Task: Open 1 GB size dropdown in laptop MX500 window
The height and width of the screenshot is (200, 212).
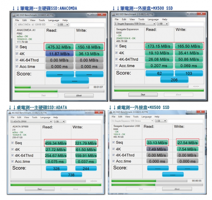Action: (x=163, y=24)
